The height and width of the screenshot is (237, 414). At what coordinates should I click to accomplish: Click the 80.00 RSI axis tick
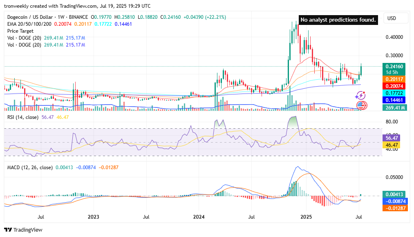[392, 122]
